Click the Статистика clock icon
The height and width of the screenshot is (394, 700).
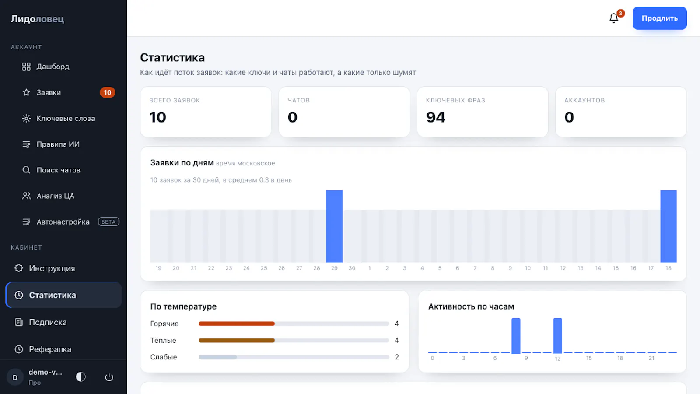[19, 295]
